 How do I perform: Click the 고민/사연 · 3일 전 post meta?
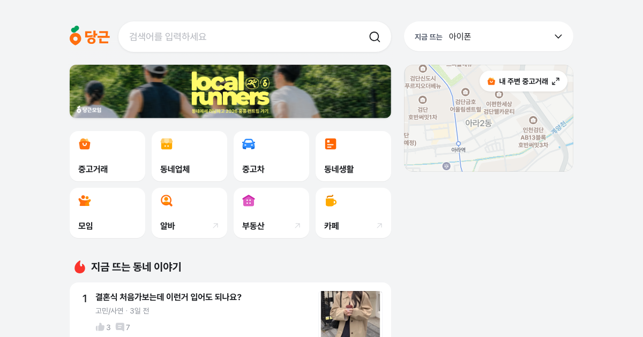[122, 311]
